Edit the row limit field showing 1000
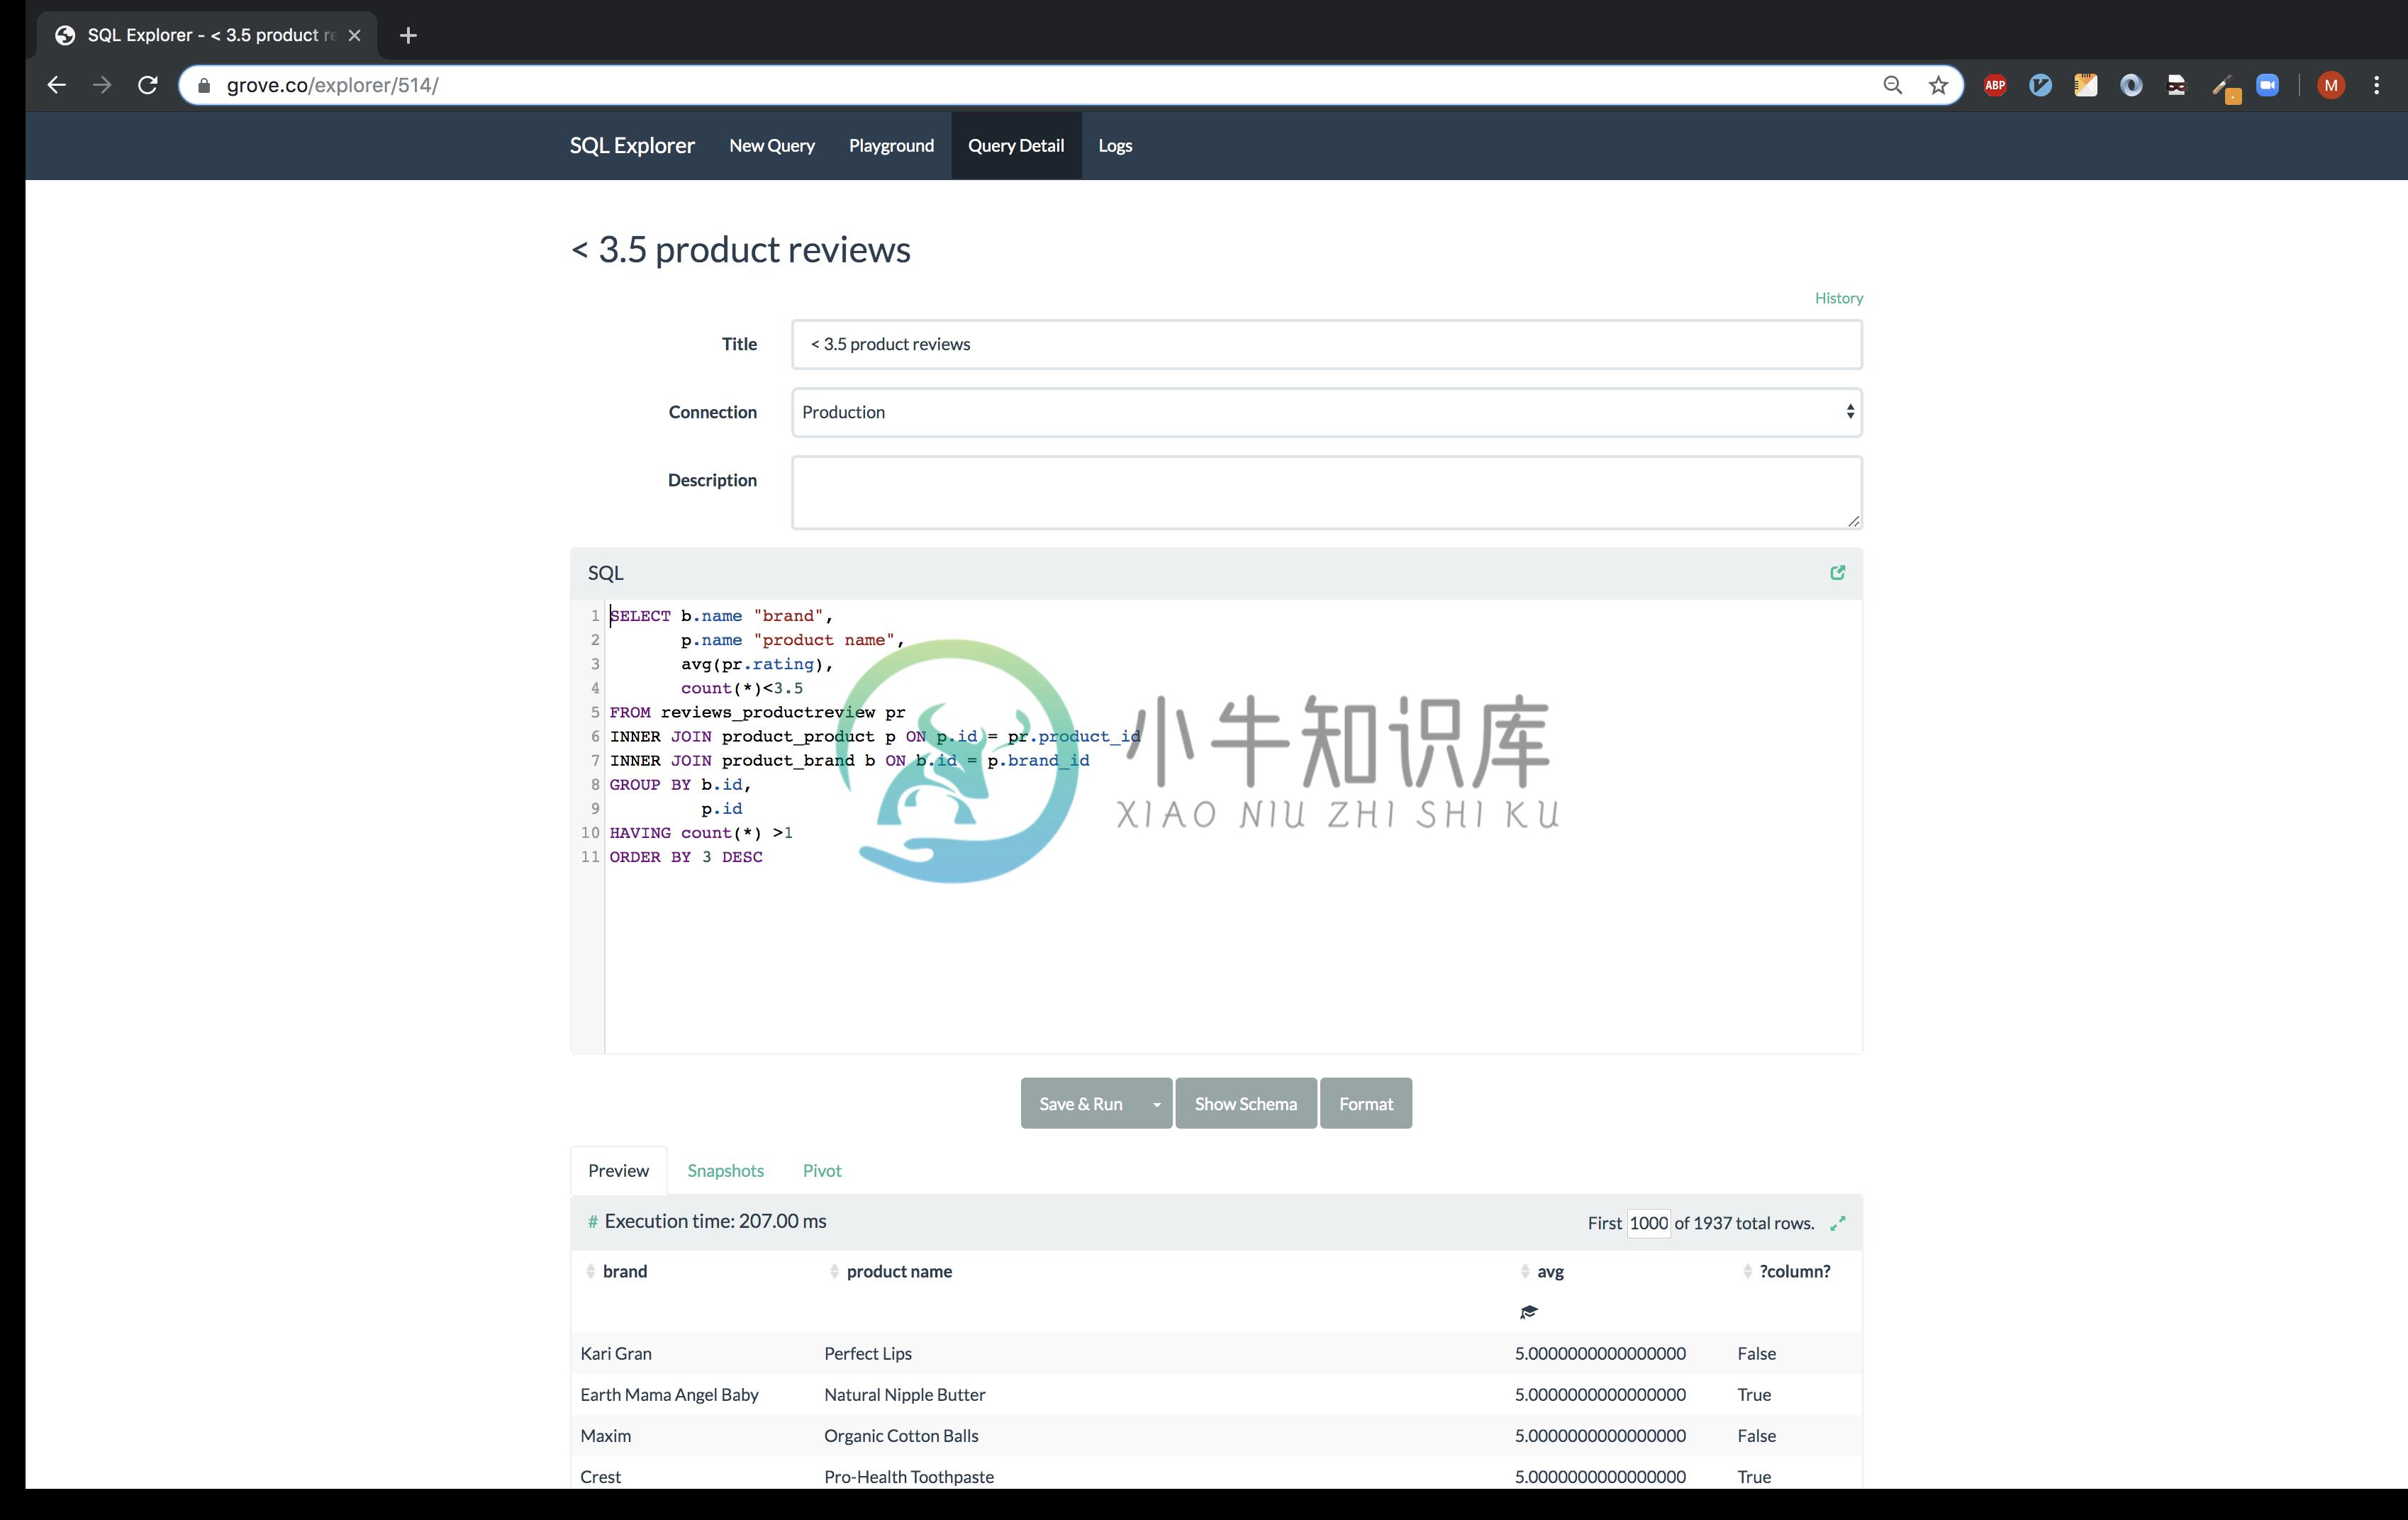 1648,1222
